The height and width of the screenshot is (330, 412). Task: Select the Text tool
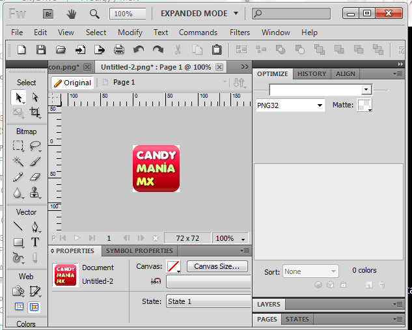pyautogui.click(x=35, y=242)
